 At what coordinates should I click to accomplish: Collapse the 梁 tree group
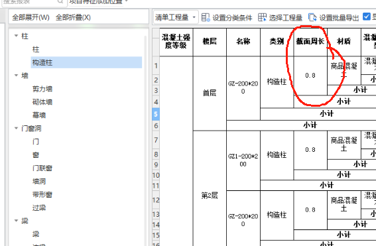click(x=17, y=221)
